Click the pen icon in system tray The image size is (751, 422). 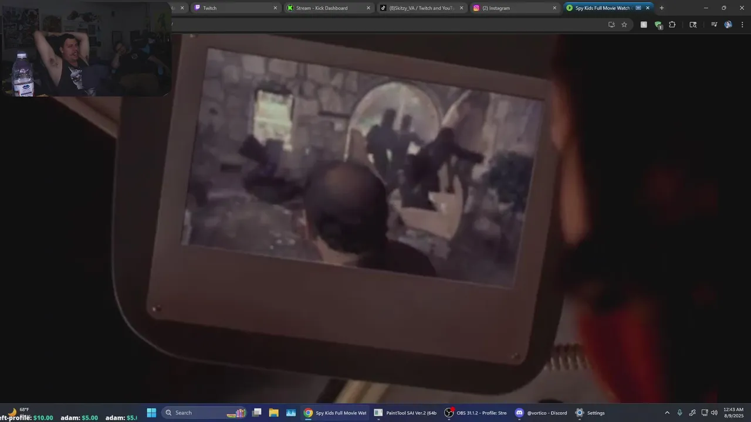coord(692,413)
